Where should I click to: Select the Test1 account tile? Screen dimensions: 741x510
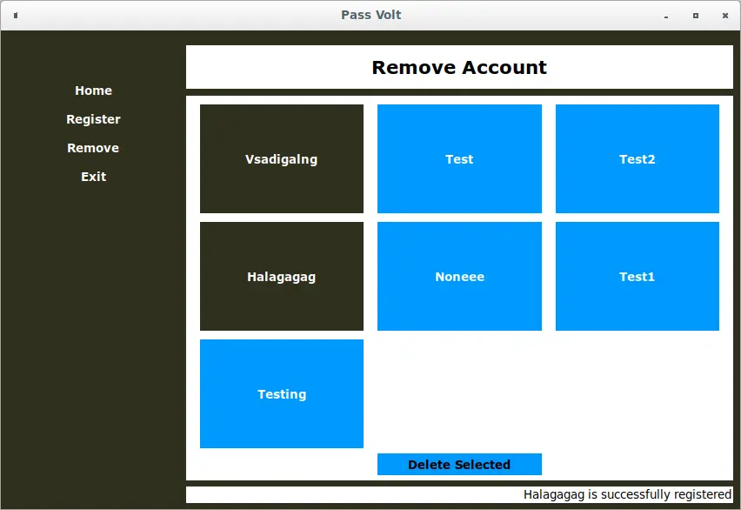point(637,276)
